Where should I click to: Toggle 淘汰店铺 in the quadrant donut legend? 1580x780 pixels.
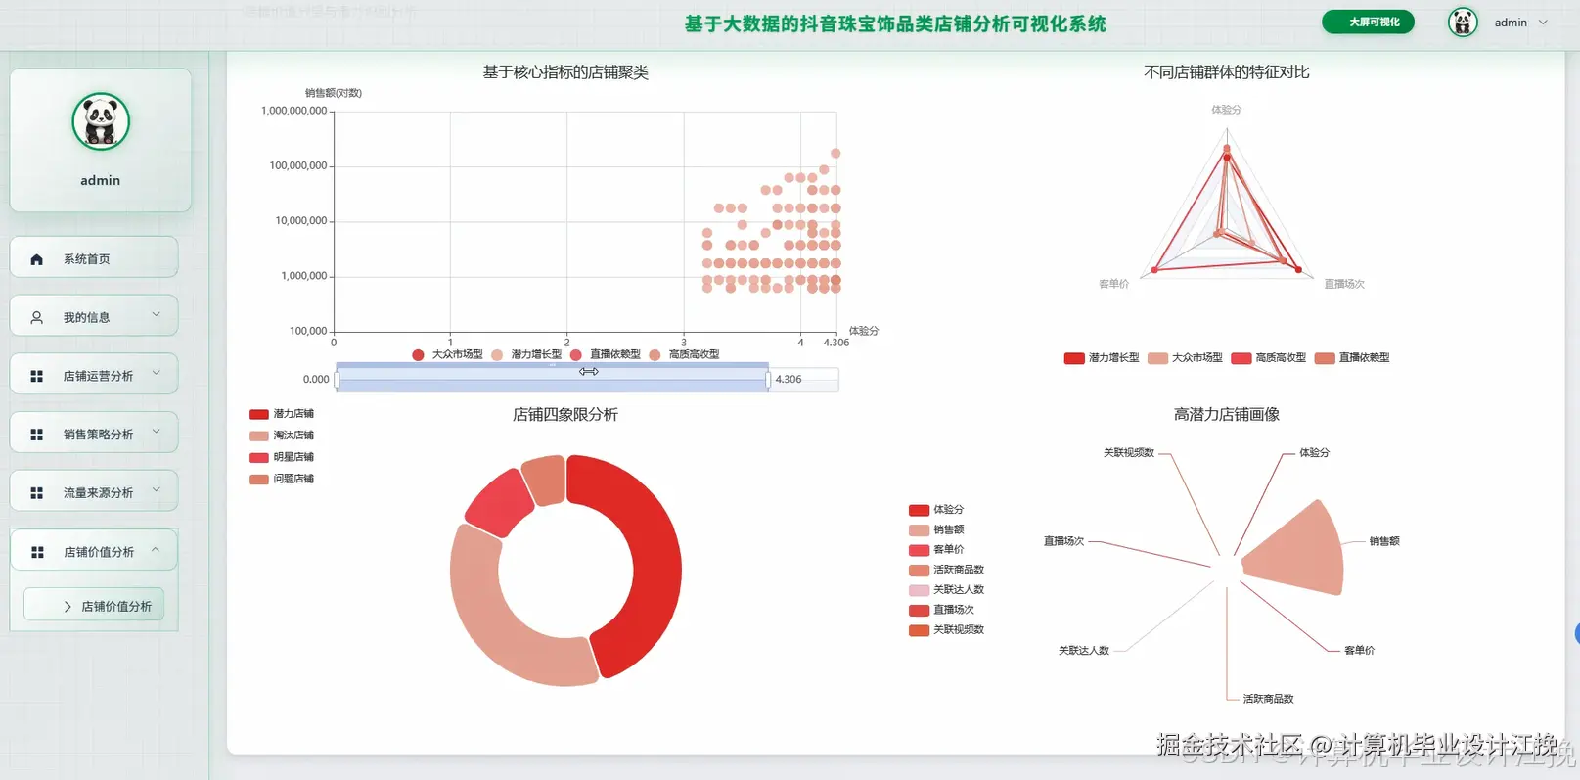click(x=282, y=436)
